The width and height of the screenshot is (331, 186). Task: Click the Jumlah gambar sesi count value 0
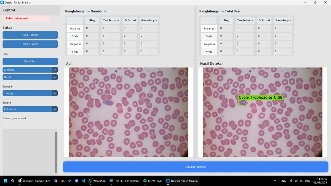(x=3, y=125)
